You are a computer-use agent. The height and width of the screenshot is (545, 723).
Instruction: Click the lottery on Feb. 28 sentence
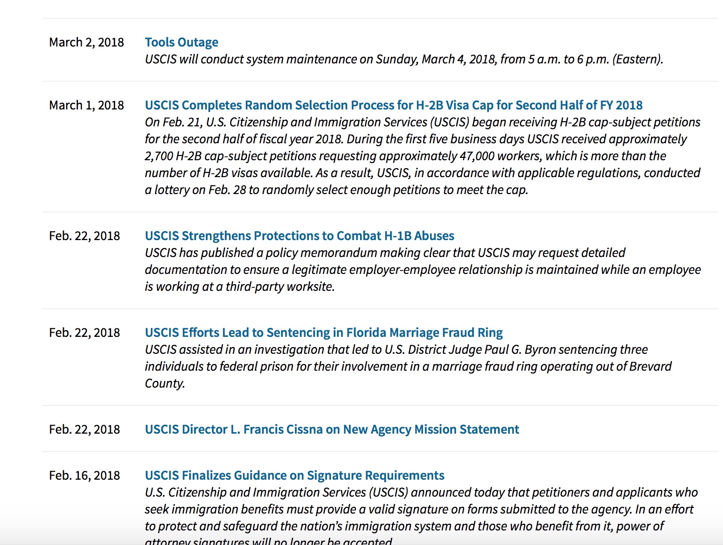coord(336,190)
